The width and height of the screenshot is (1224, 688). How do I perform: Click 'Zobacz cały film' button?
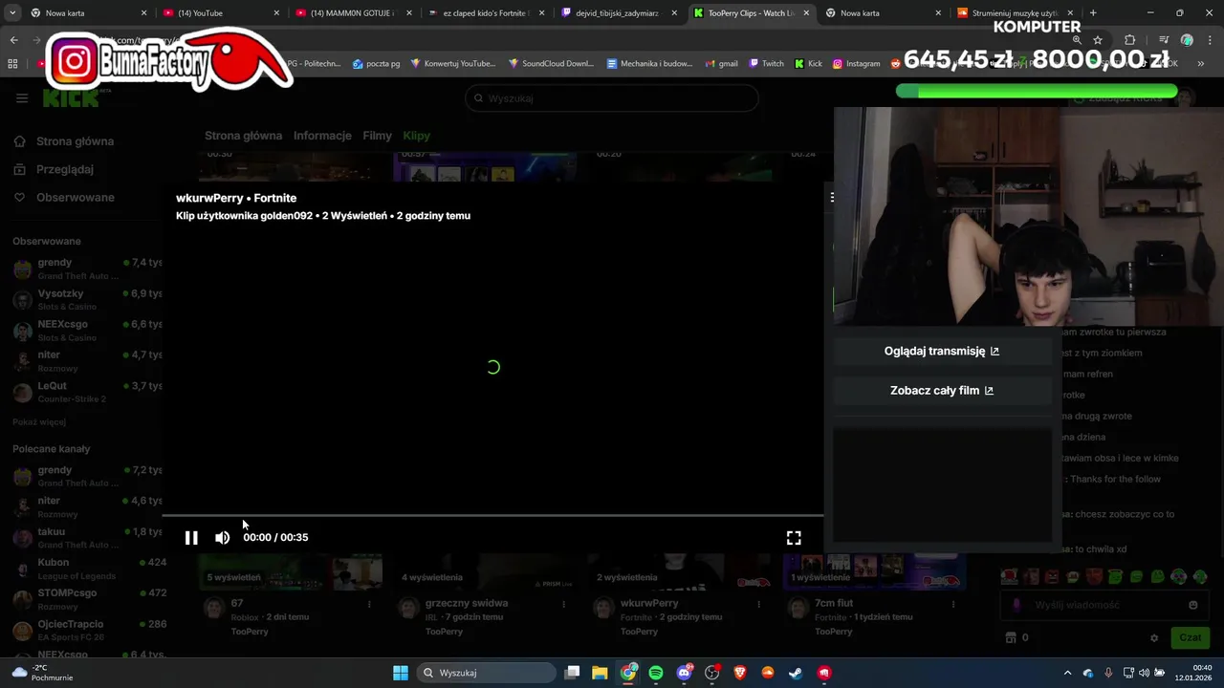tap(942, 390)
